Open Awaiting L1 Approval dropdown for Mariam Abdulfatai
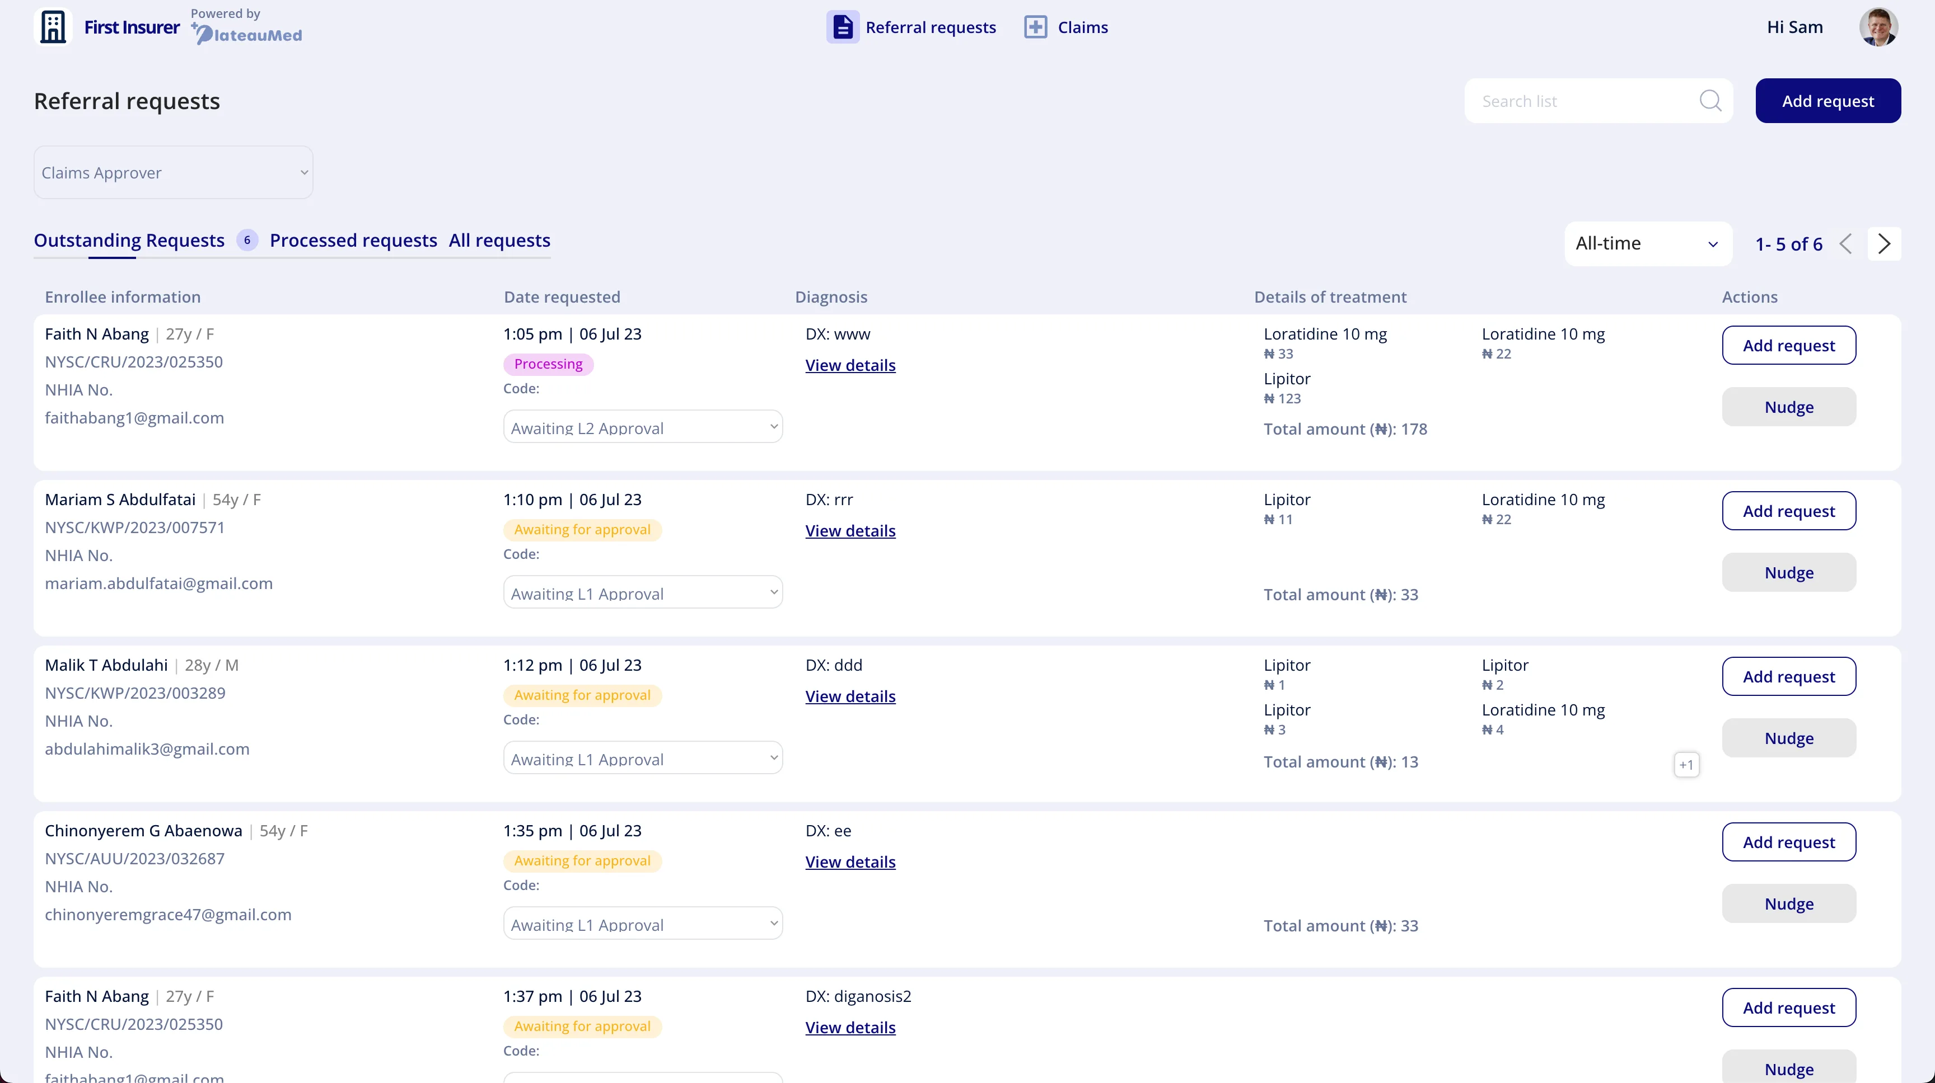The image size is (1935, 1083). click(x=643, y=593)
